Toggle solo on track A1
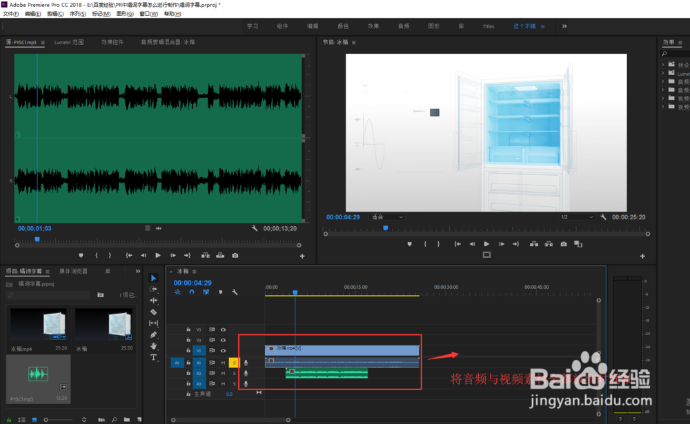Viewport: 690px width, 424px height. [234, 363]
